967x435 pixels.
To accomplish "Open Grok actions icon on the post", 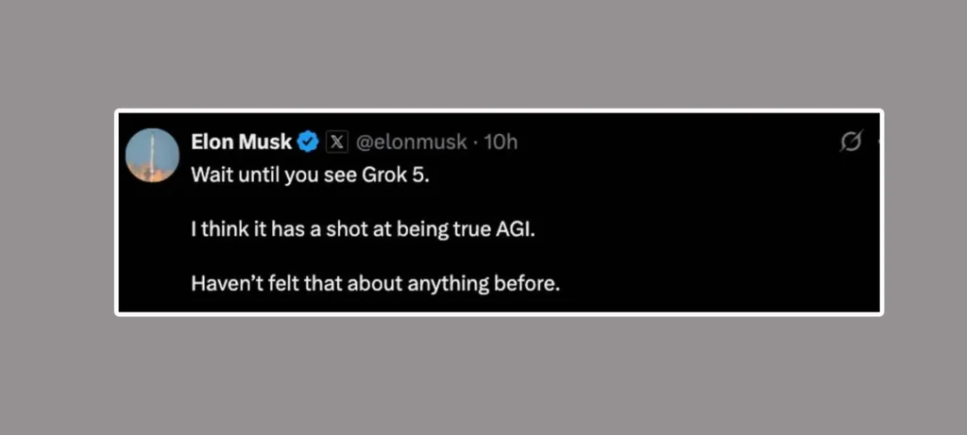I will [x=850, y=142].
